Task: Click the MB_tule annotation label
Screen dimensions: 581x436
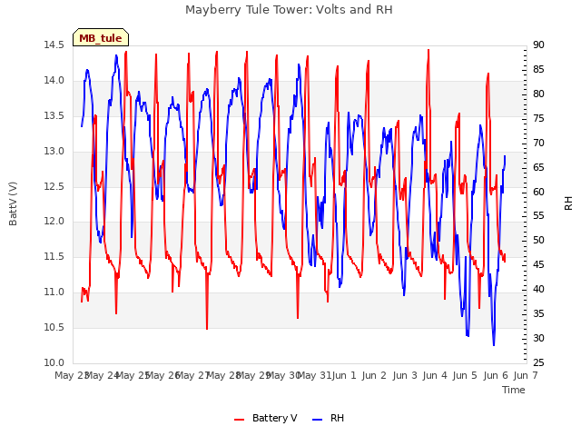Action: (x=101, y=38)
